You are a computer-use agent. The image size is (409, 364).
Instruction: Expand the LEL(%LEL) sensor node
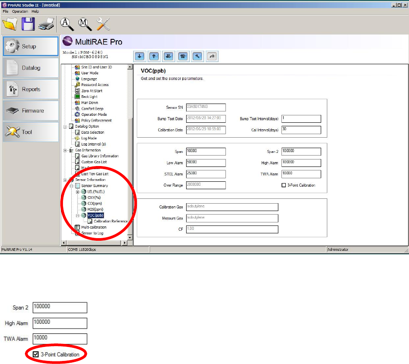[77, 192]
